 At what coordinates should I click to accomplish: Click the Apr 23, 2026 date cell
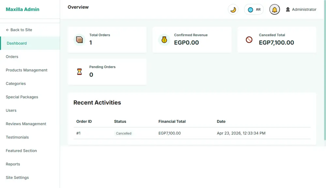(x=241, y=133)
